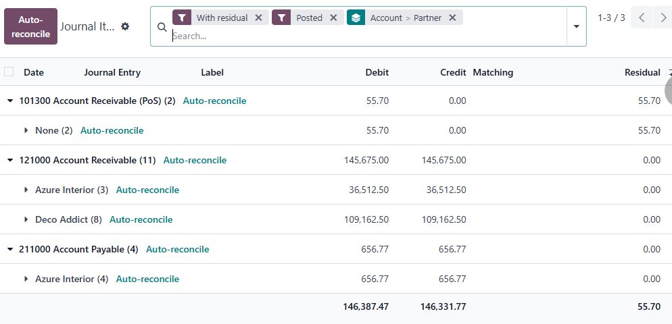Viewport: 672px width, 324px height.
Task: Expand the Deco Addict (8) subgroup
Action: [x=26, y=220]
